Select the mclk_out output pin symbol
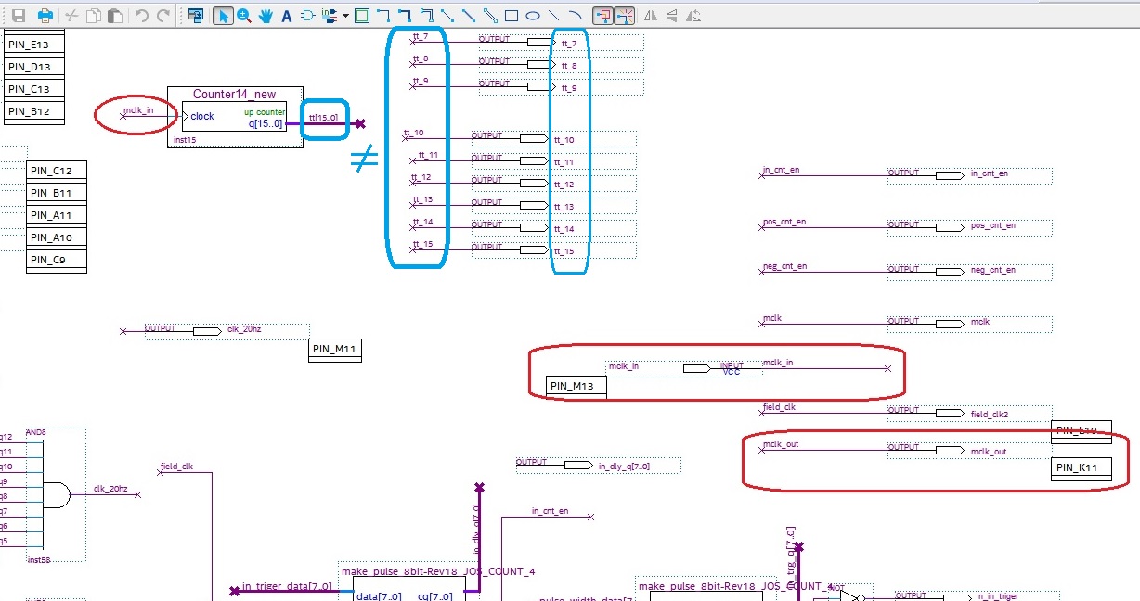This screenshot has height=601, width=1140. click(x=949, y=451)
